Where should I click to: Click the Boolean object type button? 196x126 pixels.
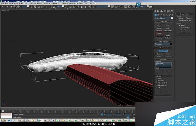[159, 33]
